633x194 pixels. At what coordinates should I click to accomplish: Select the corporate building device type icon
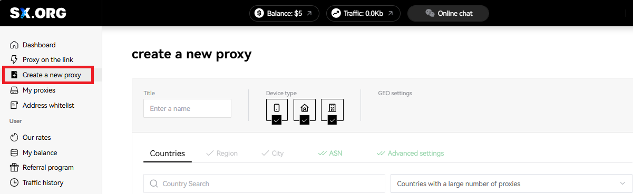coord(332,108)
